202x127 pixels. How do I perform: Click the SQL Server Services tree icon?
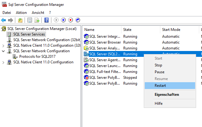click(9, 34)
